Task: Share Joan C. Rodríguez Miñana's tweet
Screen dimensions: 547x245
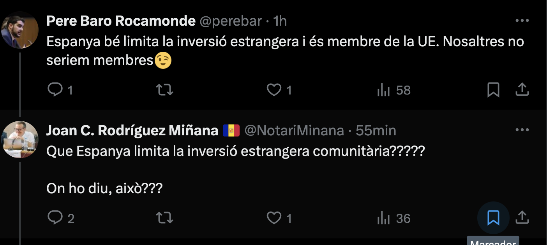Action: coord(522,218)
